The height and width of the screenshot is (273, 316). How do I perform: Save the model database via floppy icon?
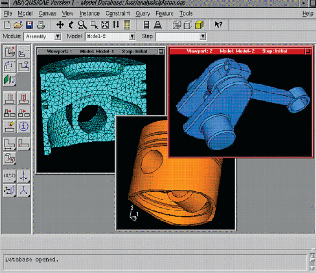(x=29, y=25)
